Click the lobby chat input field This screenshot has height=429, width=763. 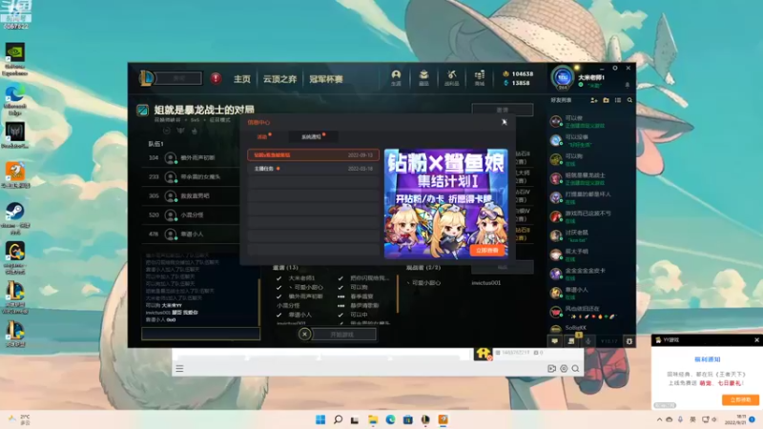pos(200,334)
